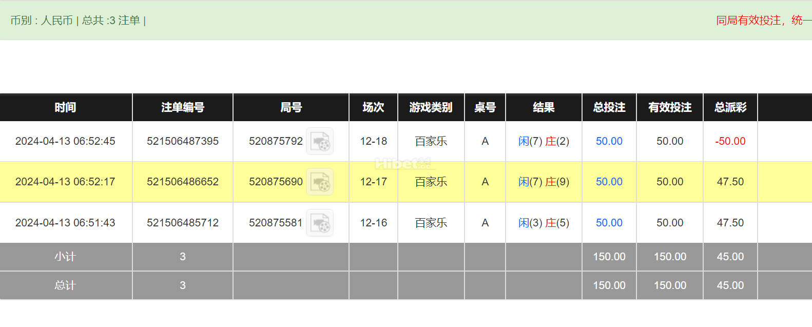Click the 游戏类别 column header
Viewport: 812px width, 327px height.
tap(431, 107)
